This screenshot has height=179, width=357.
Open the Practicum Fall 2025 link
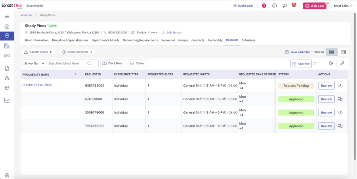(37, 85)
